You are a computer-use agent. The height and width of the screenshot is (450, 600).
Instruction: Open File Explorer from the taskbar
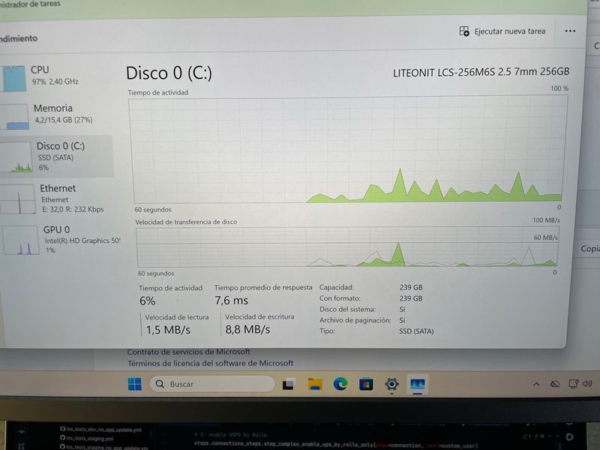315,384
